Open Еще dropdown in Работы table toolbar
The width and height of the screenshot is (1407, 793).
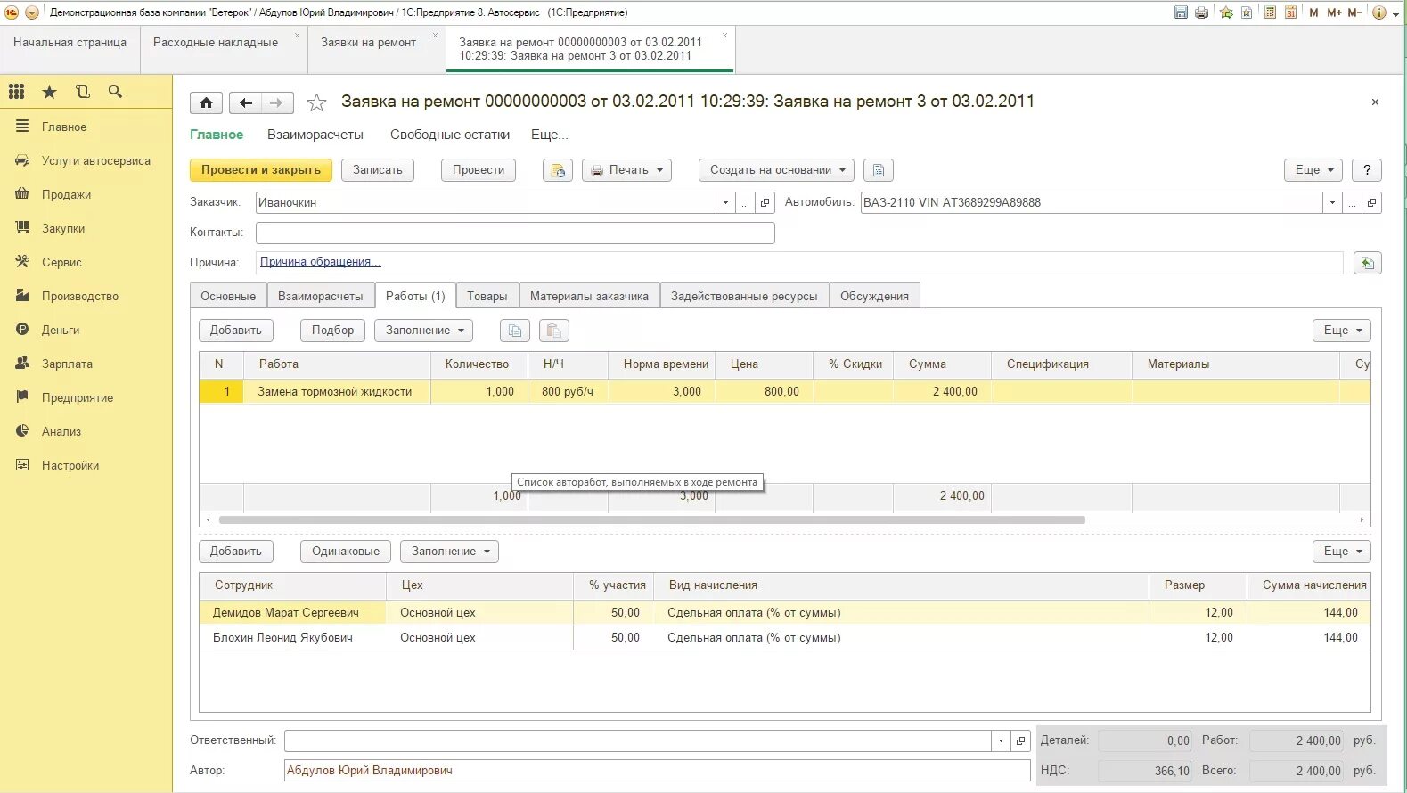click(1342, 331)
